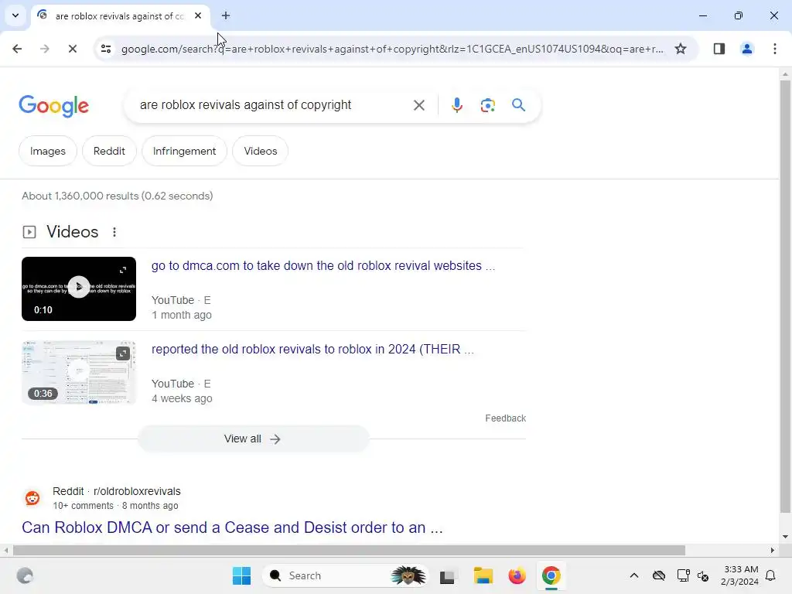Open the Chrome side panel
The width and height of the screenshot is (792, 594).
click(719, 49)
